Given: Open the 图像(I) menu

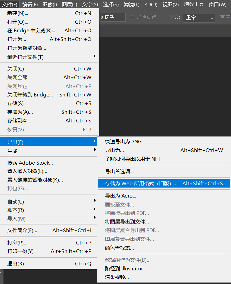Looking at the screenshot, I should (50, 4).
